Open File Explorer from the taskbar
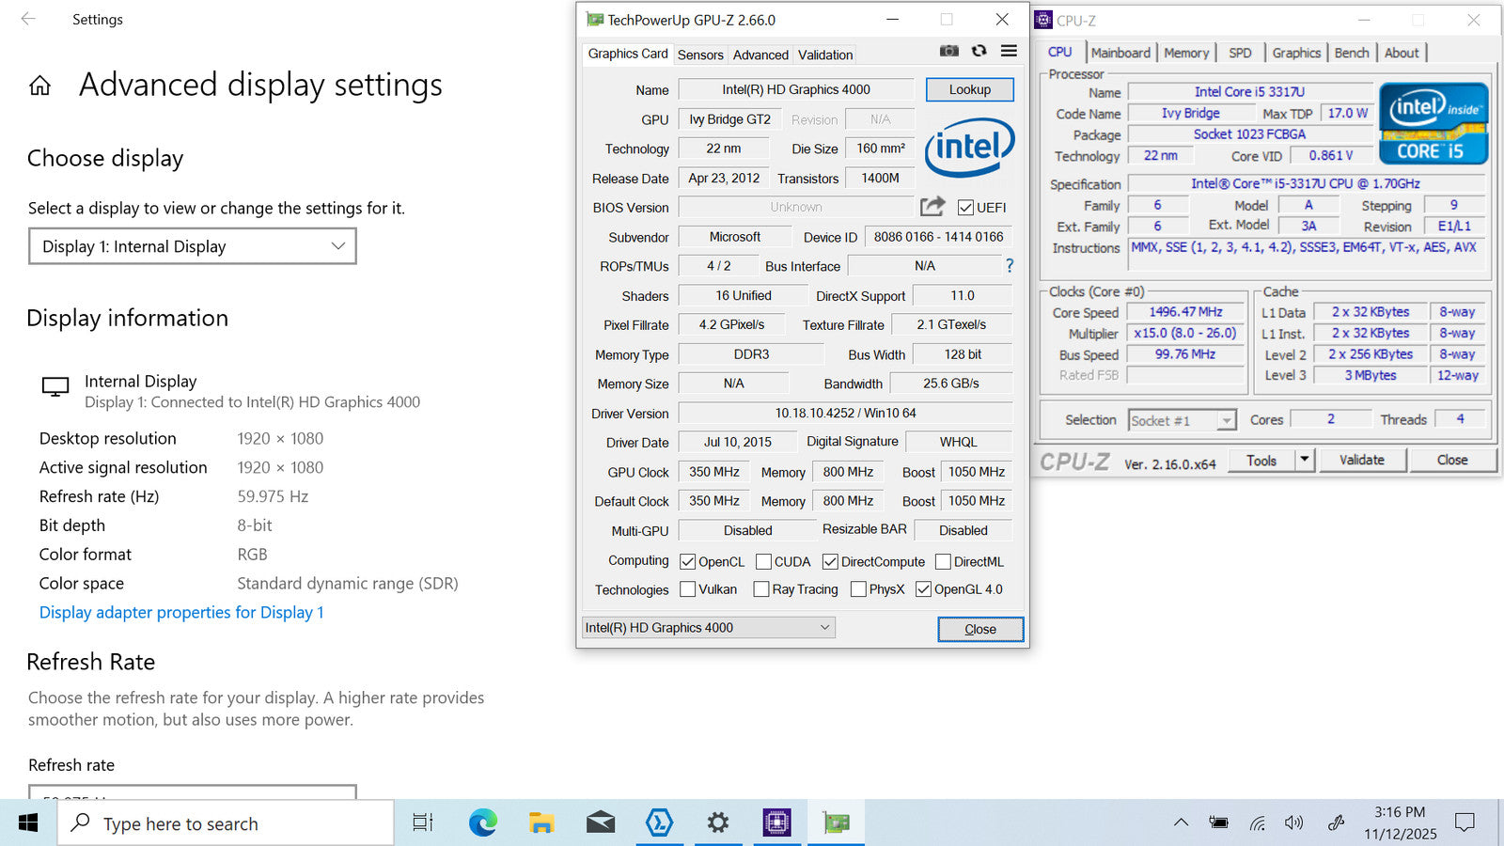The image size is (1504, 846). coord(541,823)
